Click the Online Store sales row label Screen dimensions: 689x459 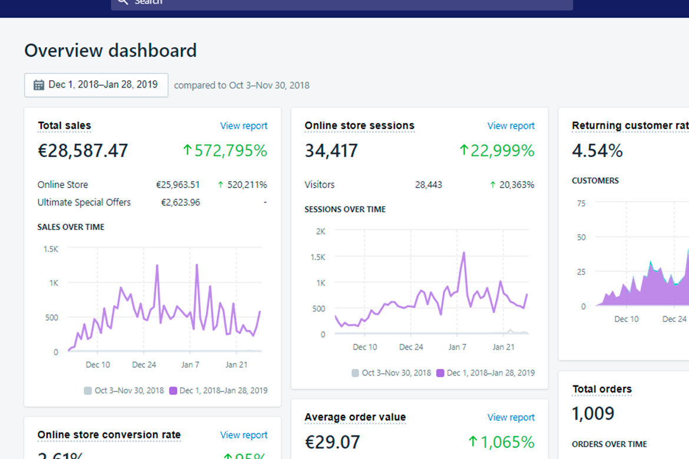[63, 185]
